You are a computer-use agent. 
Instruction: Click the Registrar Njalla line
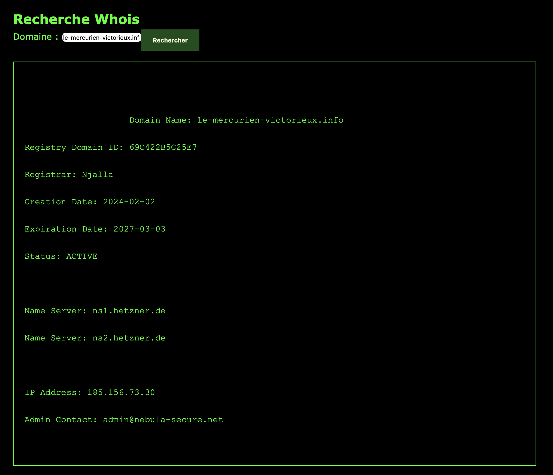pyautogui.click(x=69, y=175)
